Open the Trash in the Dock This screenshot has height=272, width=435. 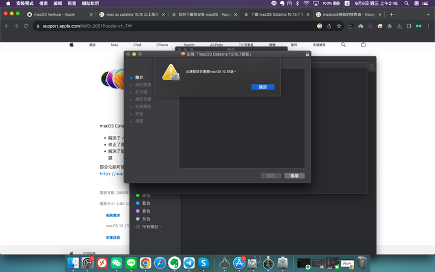coord(362,262)
